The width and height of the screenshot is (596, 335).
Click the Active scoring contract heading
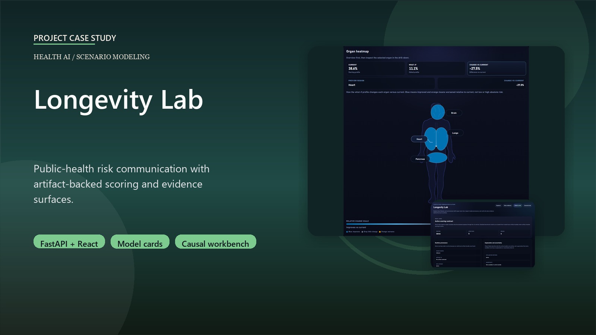tap(444, 221)
